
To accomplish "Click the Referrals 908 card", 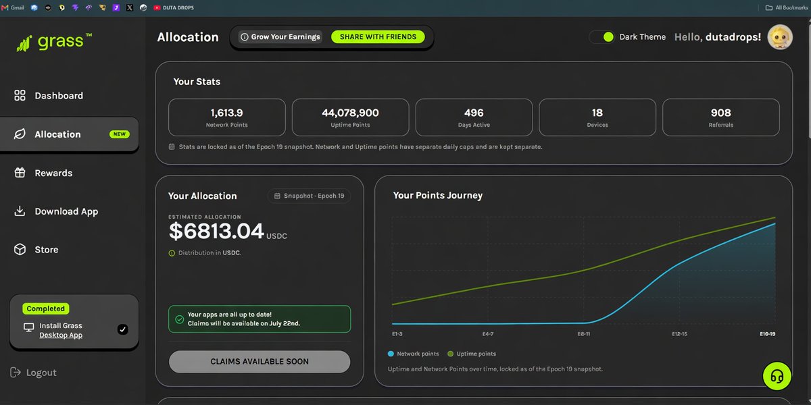I will tap(721, 117).
